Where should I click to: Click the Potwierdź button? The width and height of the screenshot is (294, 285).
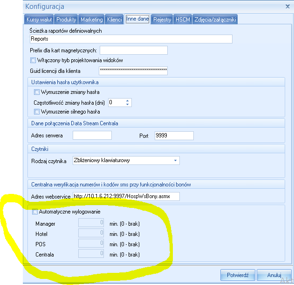click(238, 275)
